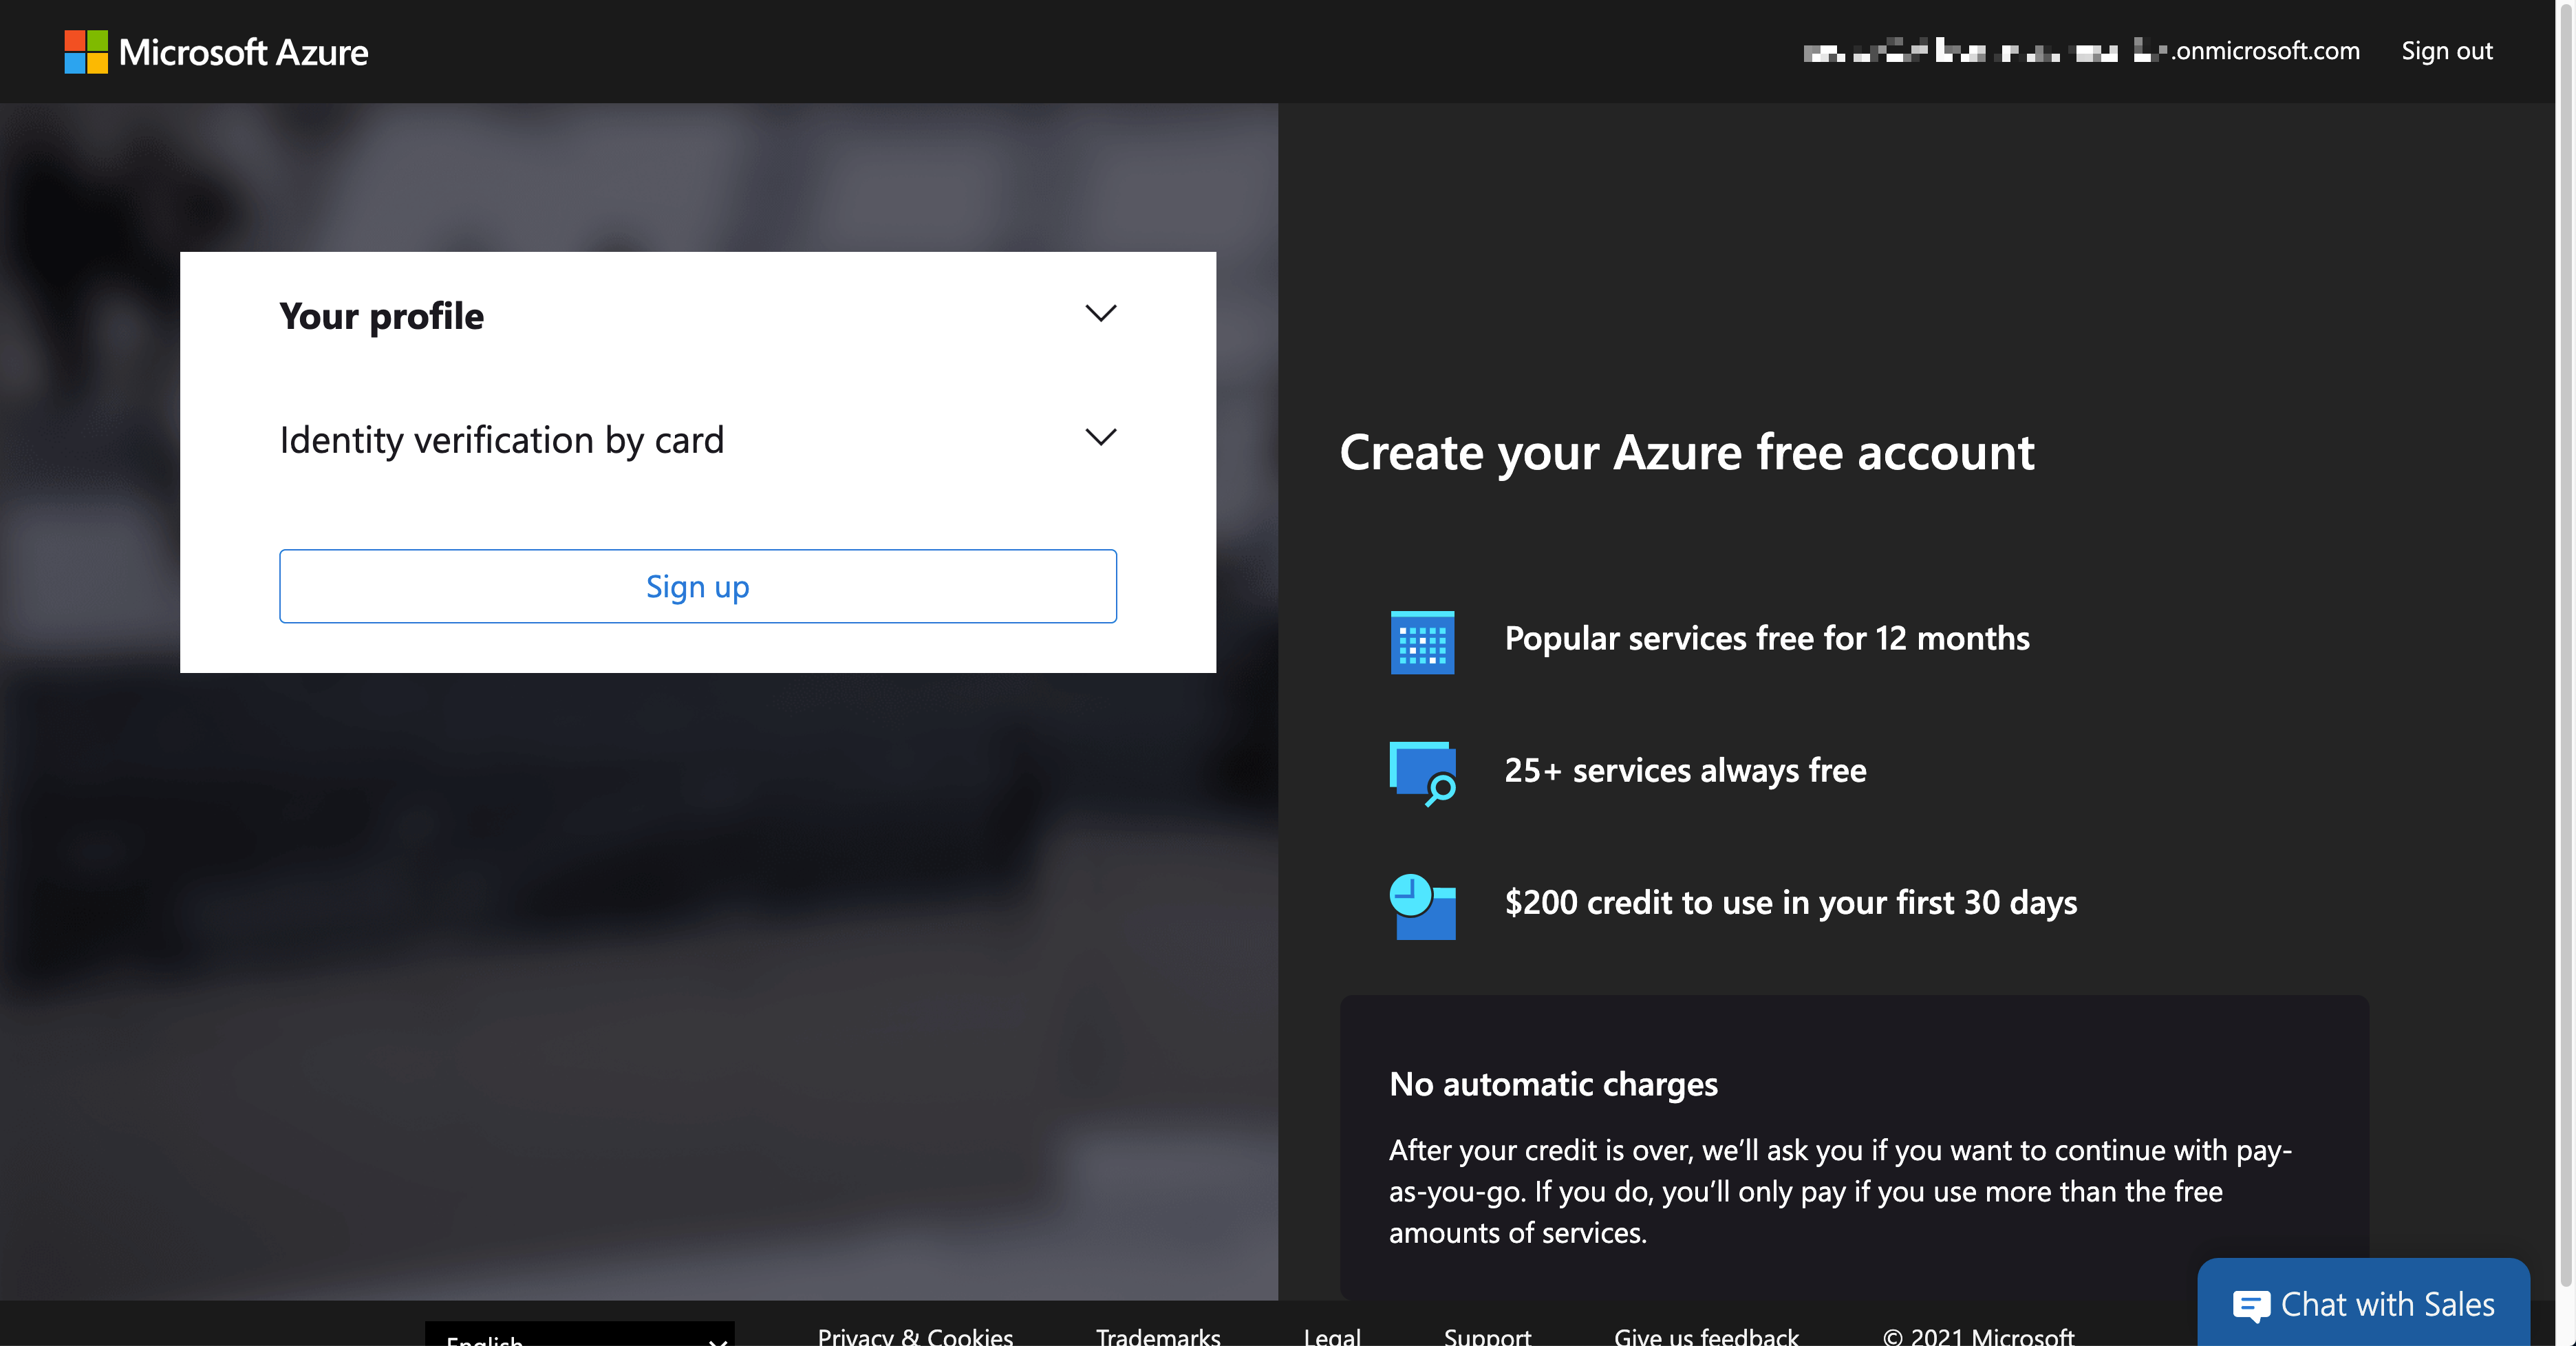Click the chat bubble icon
The height and width of the screenshot is (1346, 2576).
[2251, 1306]
